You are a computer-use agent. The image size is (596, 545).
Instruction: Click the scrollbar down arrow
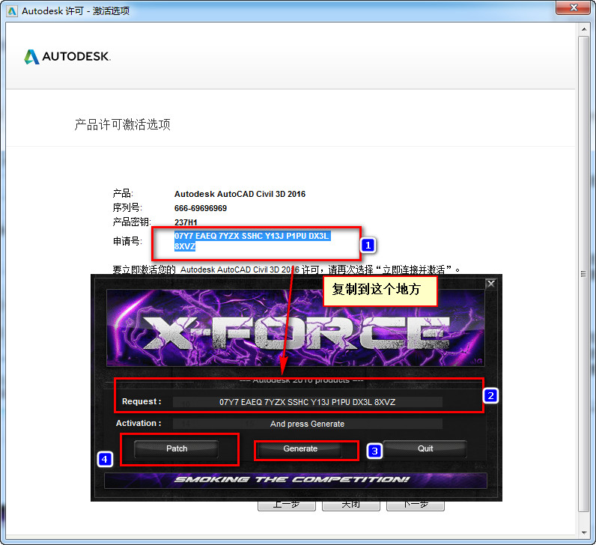click(x=584, y=533)
